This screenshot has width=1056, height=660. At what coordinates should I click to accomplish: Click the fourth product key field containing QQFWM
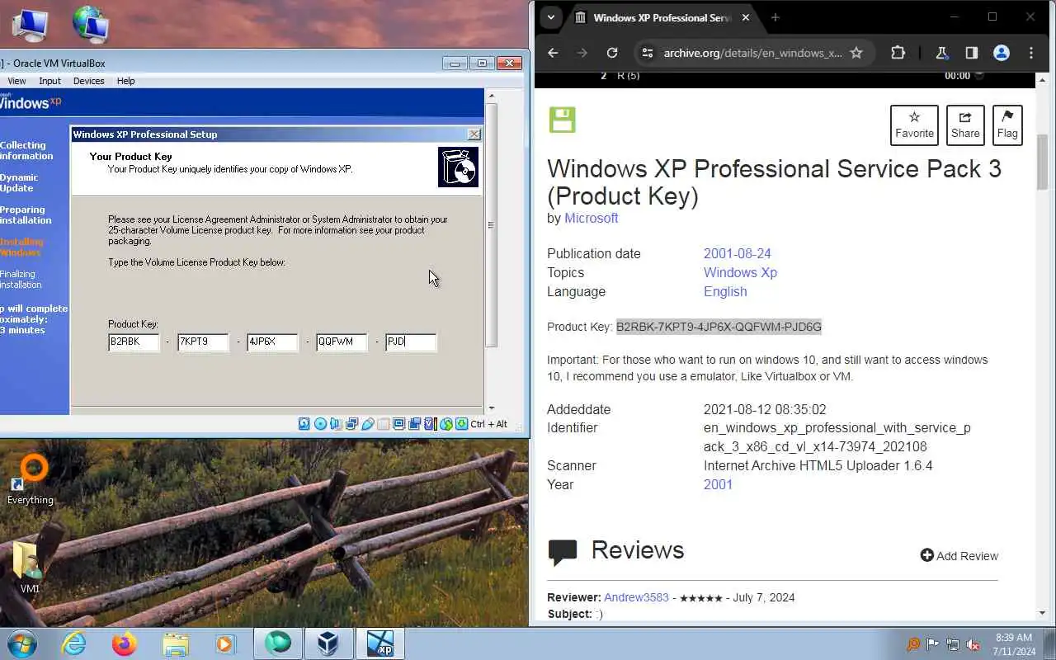click(342, 342)
